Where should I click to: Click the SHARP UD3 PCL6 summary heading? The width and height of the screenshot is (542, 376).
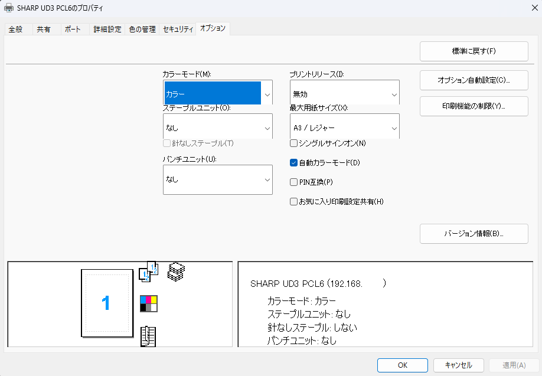click(x=318, y=284)
